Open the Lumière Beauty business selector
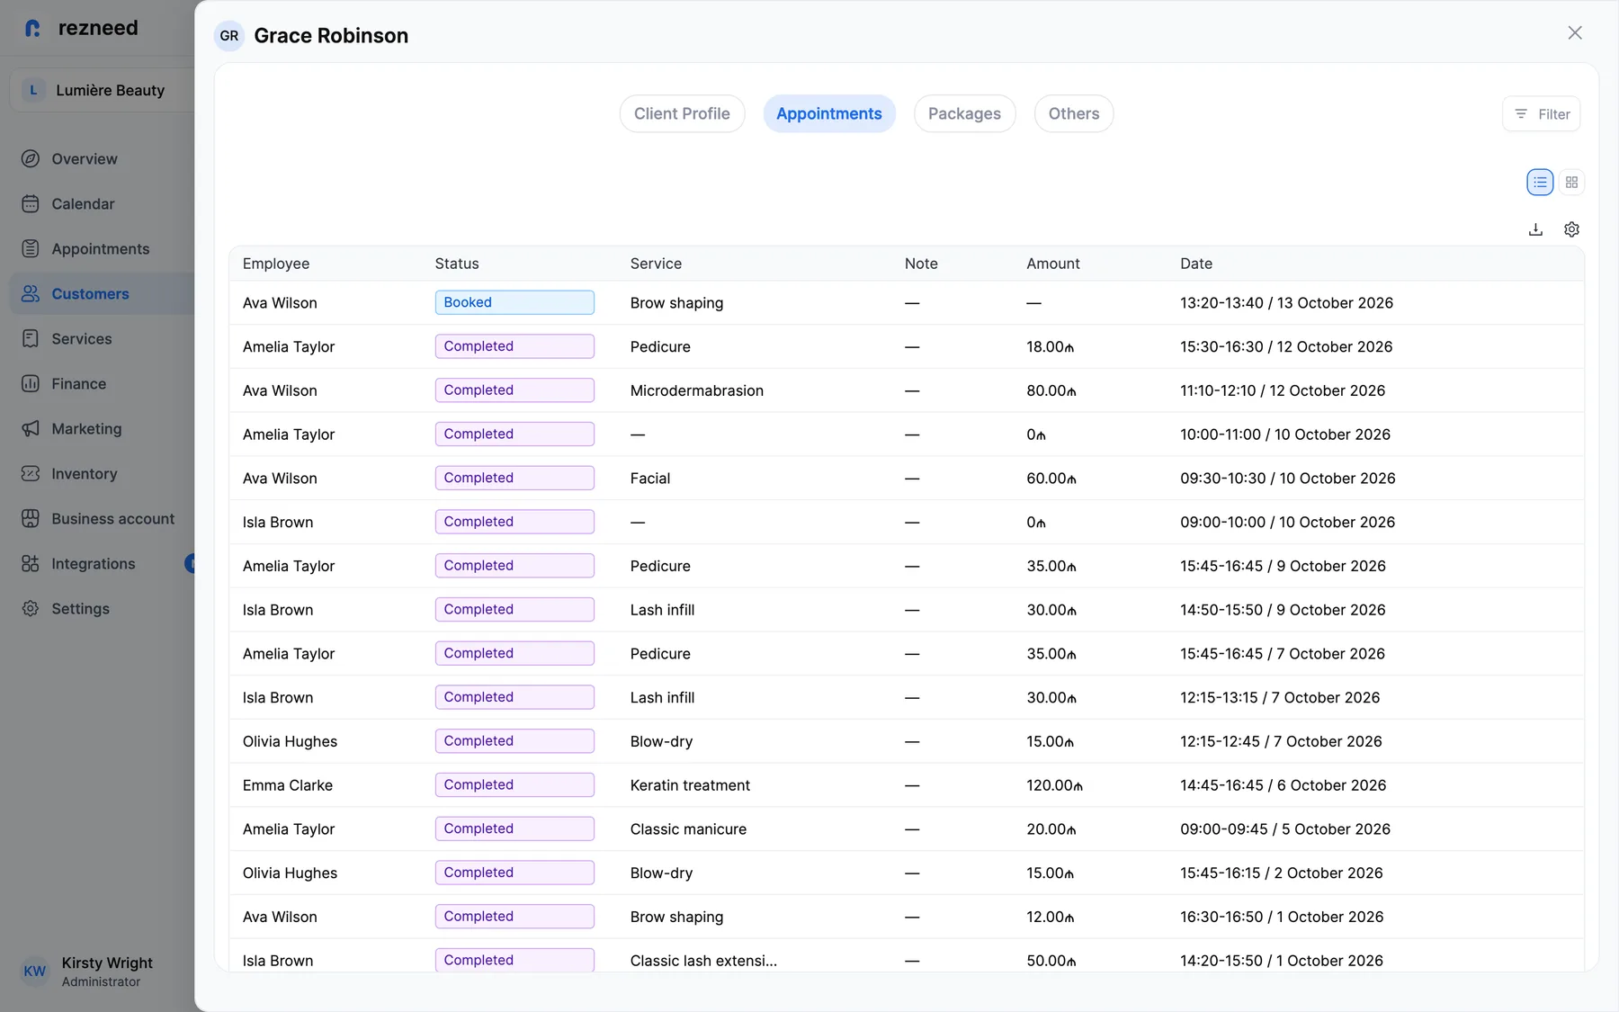Viewport: 1619px width, 1012px height. pyautogui.click(x=102, y=90)
